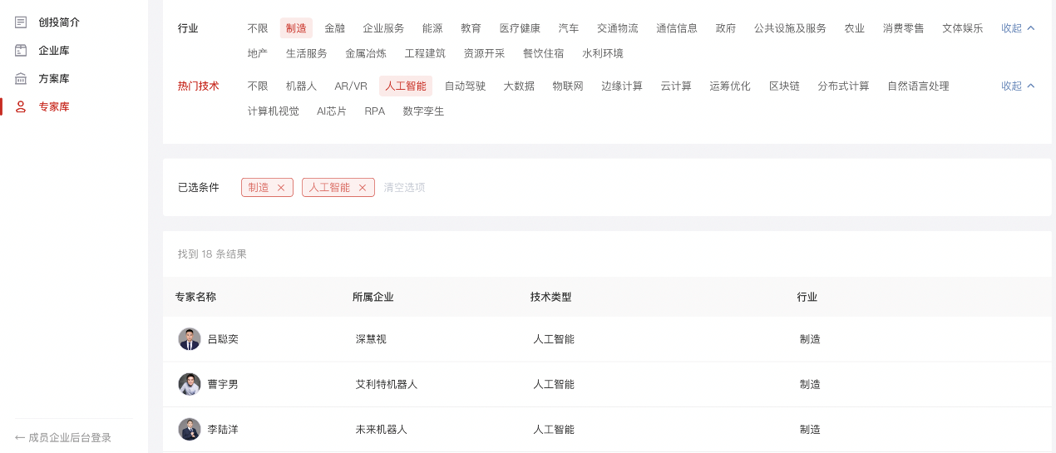Go to the 方案库 menu item
The width and height of the screenshot is (1056, 453).
pos(54,79)
